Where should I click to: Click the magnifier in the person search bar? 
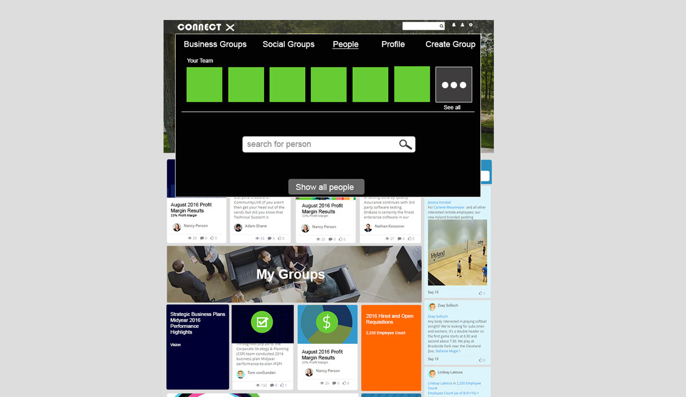point(405,144)
